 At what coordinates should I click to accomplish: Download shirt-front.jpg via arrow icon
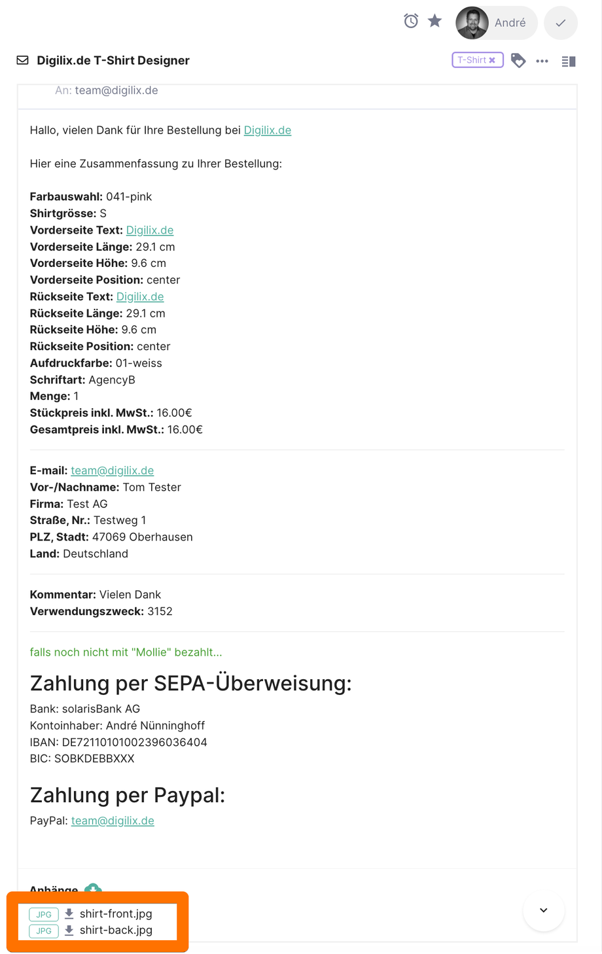coord(69,913)
